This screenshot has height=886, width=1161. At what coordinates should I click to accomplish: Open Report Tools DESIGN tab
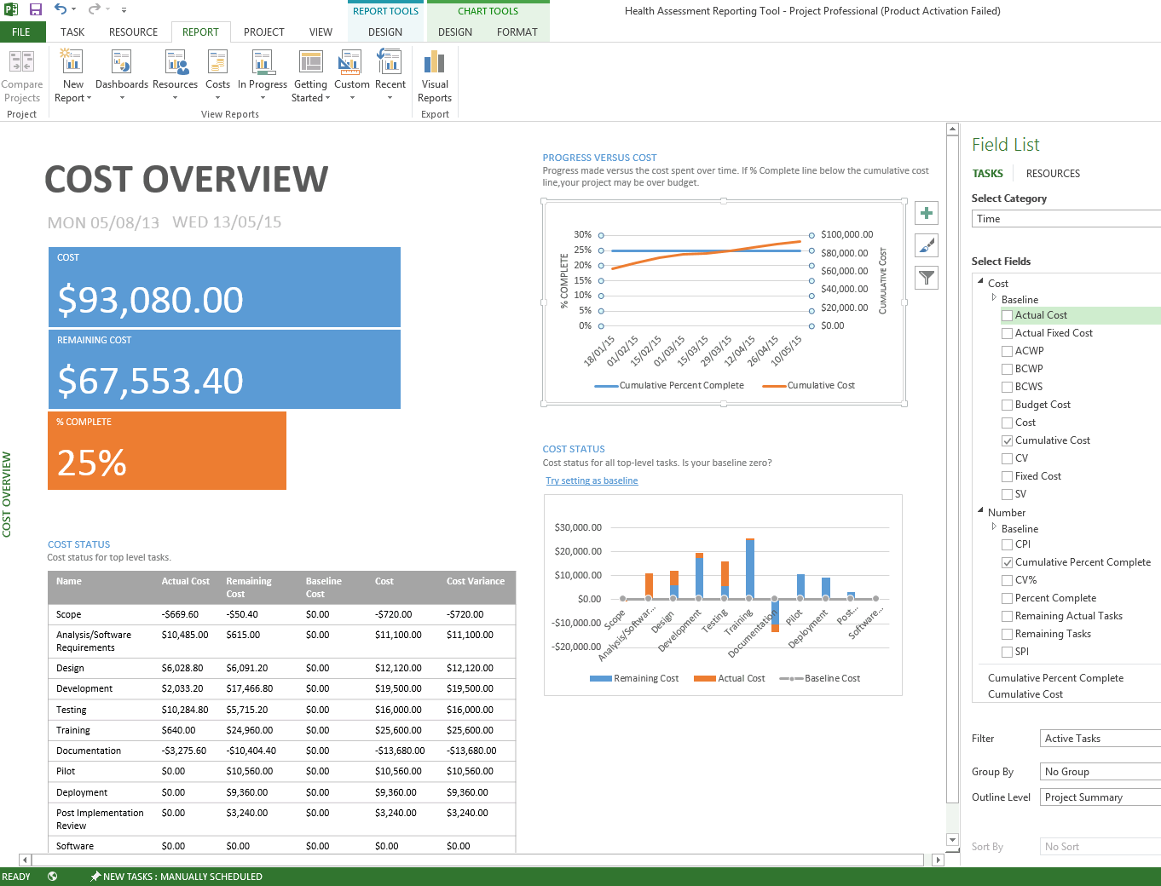(385, 32)
